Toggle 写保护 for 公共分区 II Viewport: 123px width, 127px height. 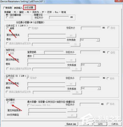[x=28, y=78]
